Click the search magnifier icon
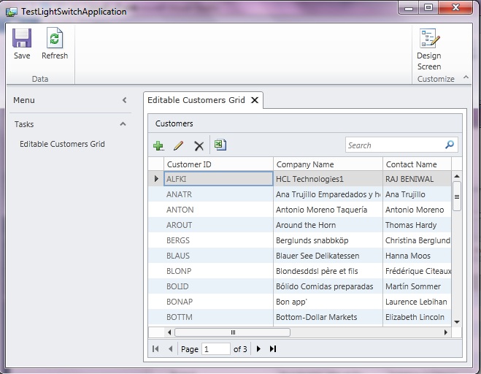The height and width of the screenshot is (374, 481). 450,145
